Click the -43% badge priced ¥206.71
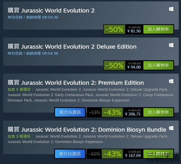This screenshot has height=164, width=181. click(x=112, y=112)
